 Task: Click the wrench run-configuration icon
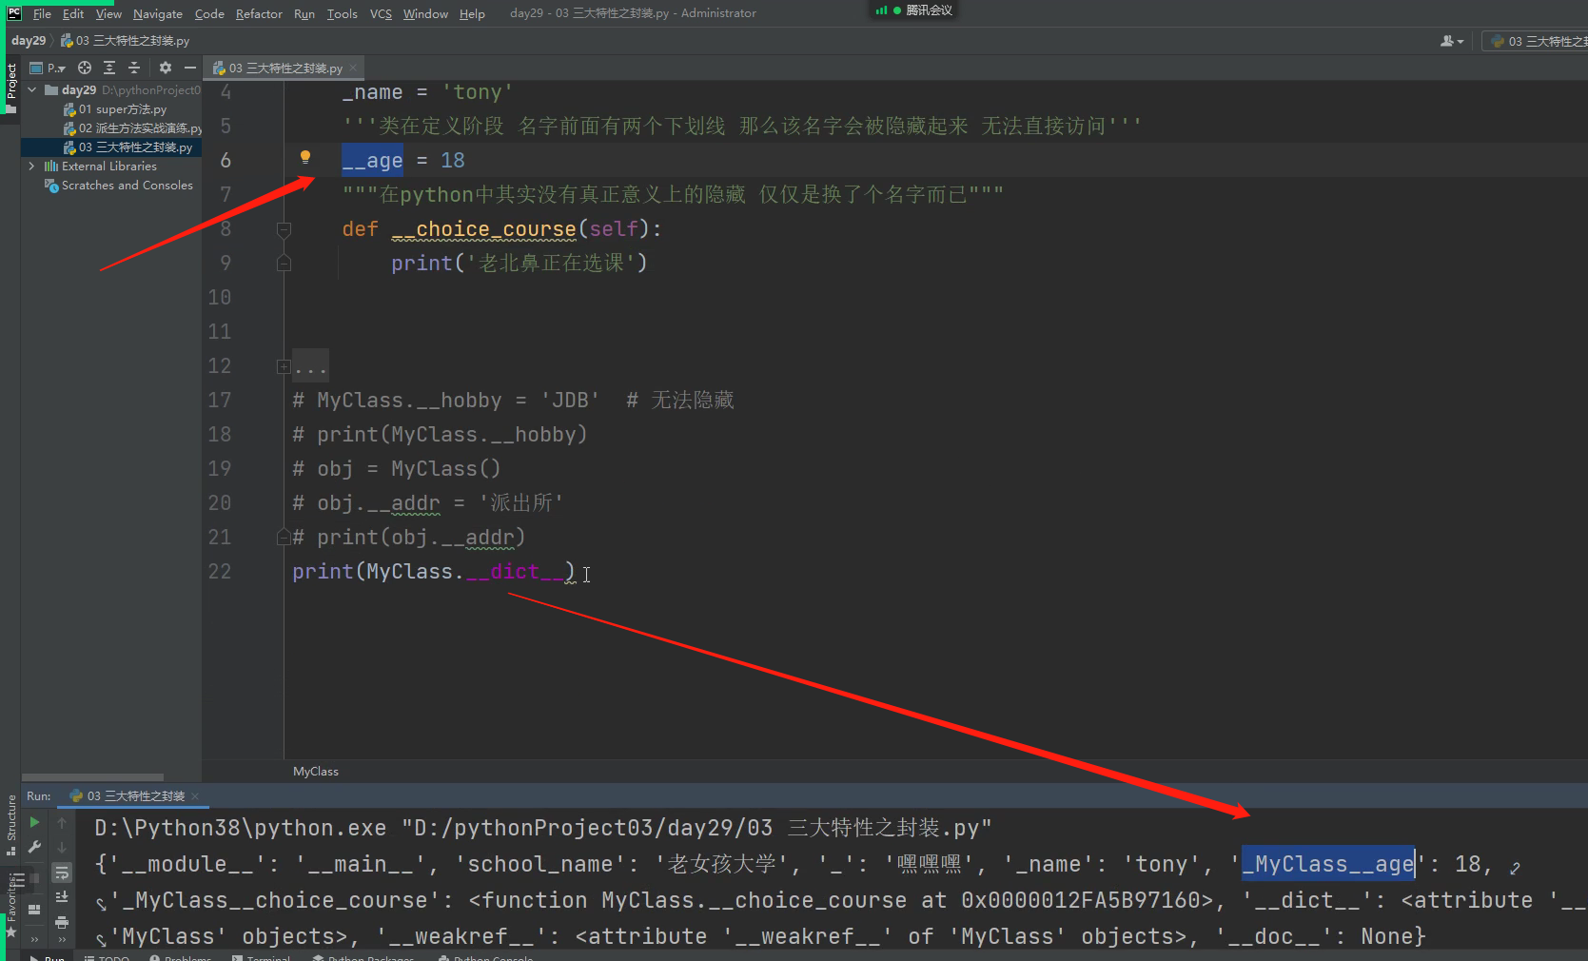pyautogui.click(x=34, y=847)
